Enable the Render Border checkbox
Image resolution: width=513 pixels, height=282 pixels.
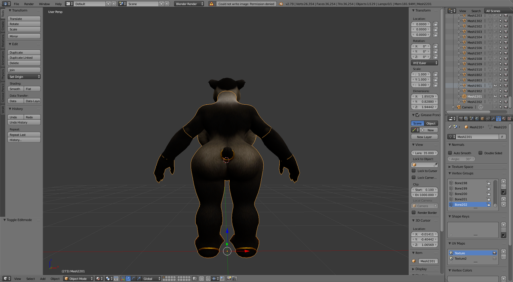click(414, 213)
